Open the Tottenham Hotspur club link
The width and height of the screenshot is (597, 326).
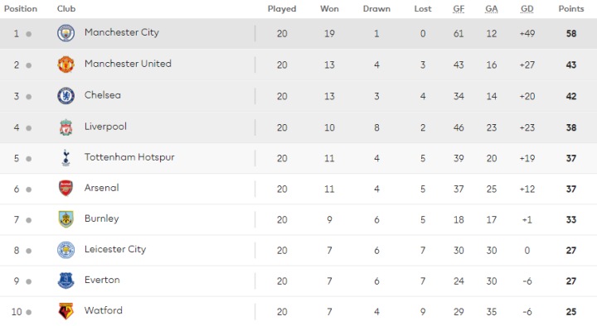129,157
